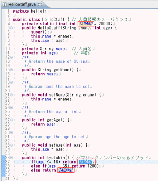The image size is (158, 181).
Task: Collapse the setAge method fold at line 33
Action: point(12,145)
